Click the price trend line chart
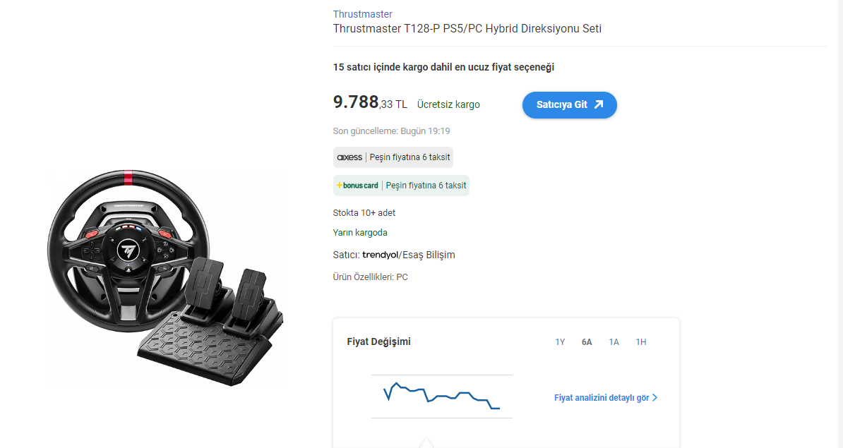Image resolution: width=843 pixels, height=448 pixels. pyautogui.click(x=441, y=396)
